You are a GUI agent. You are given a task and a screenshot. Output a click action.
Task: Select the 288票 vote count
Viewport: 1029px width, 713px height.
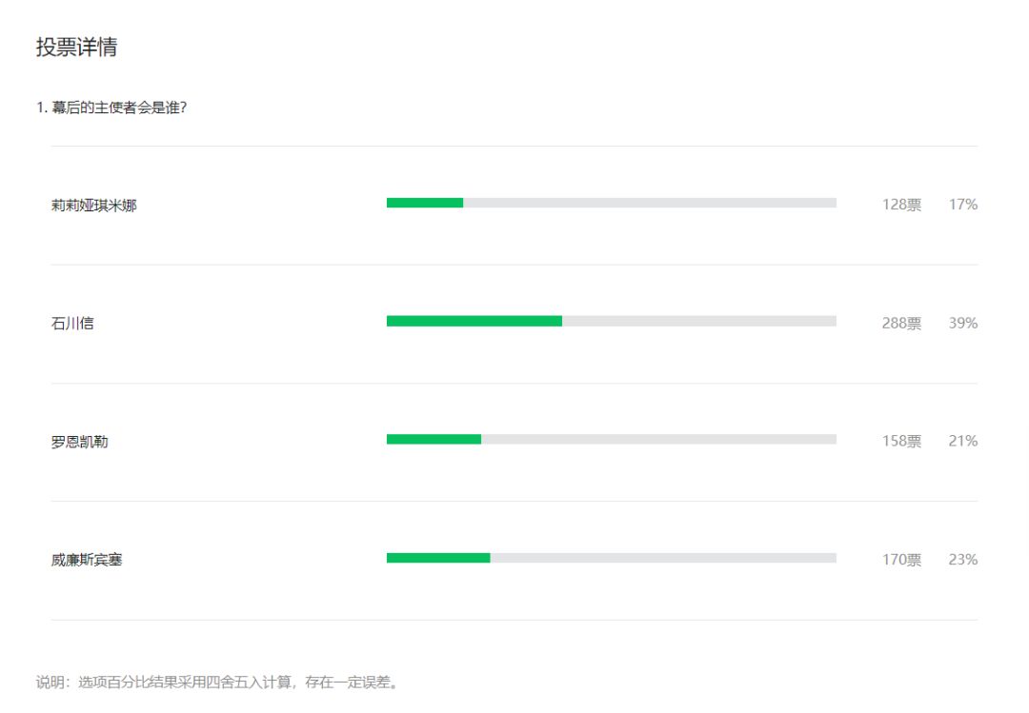tap(901, 323)
